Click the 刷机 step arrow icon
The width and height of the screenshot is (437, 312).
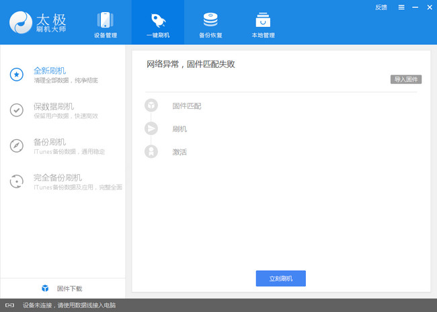coord(151,128)
